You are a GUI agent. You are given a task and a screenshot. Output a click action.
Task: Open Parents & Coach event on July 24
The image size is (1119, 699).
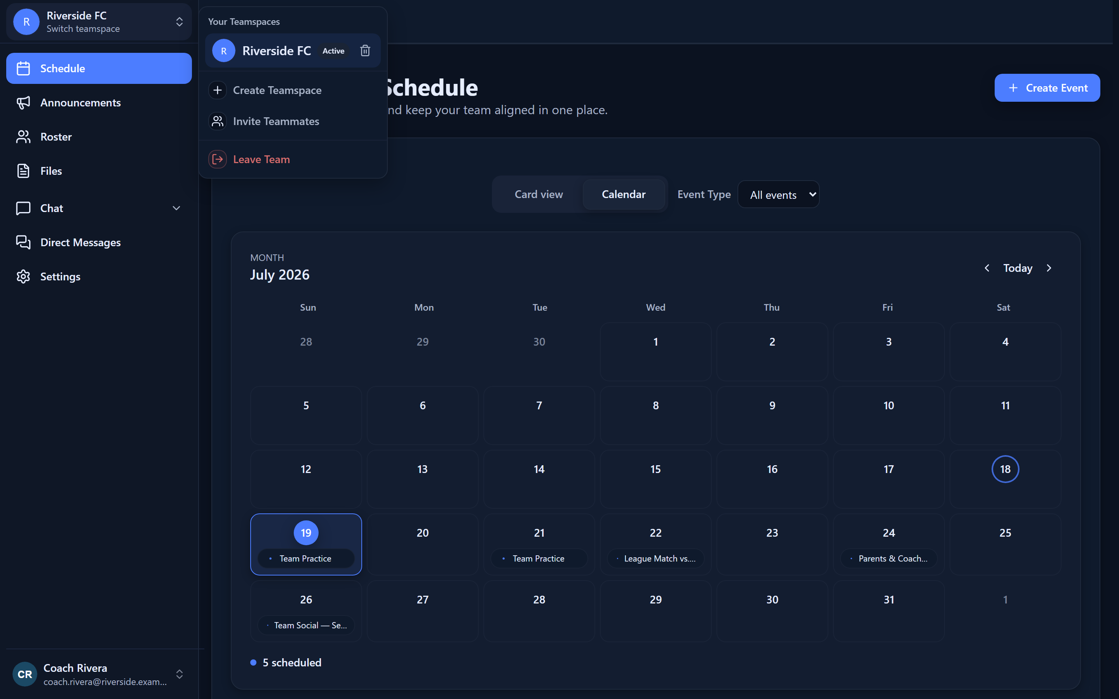[x=888, y=558]
